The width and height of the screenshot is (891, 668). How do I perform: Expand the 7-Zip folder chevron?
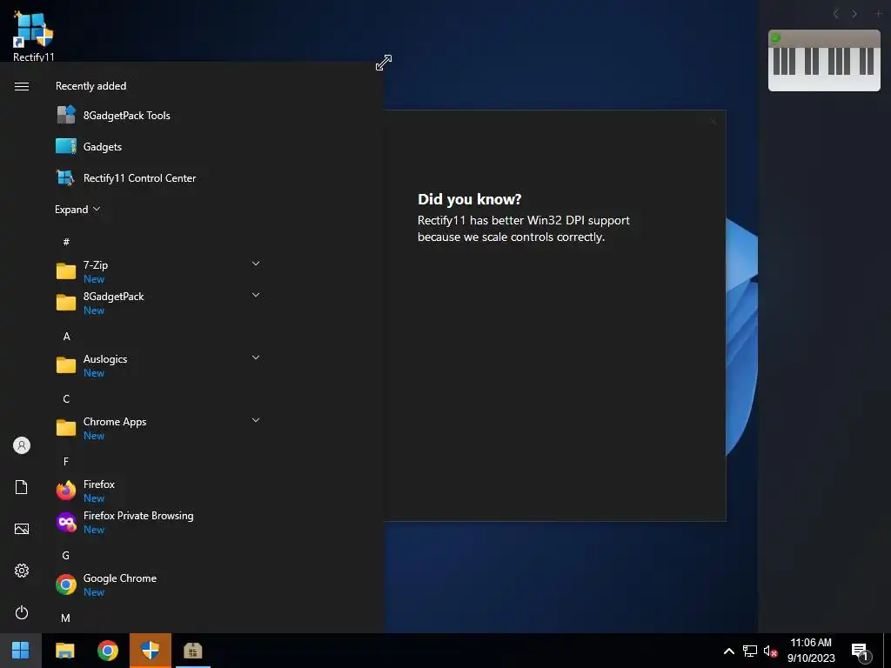256,264
